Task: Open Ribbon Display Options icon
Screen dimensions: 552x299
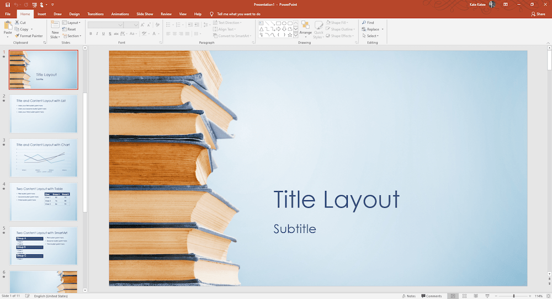Action: coord(506,4)
